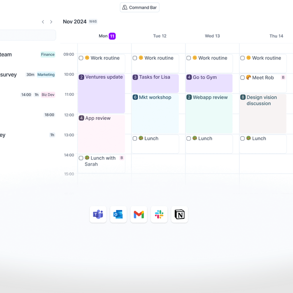293x293 pixels.
Task: Click the 1h chip beside Biz Dev
Action: pos(36,95)
